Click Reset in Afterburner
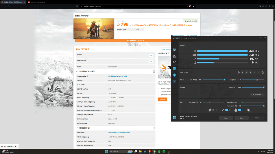275x154 pixels. (241, 118)
